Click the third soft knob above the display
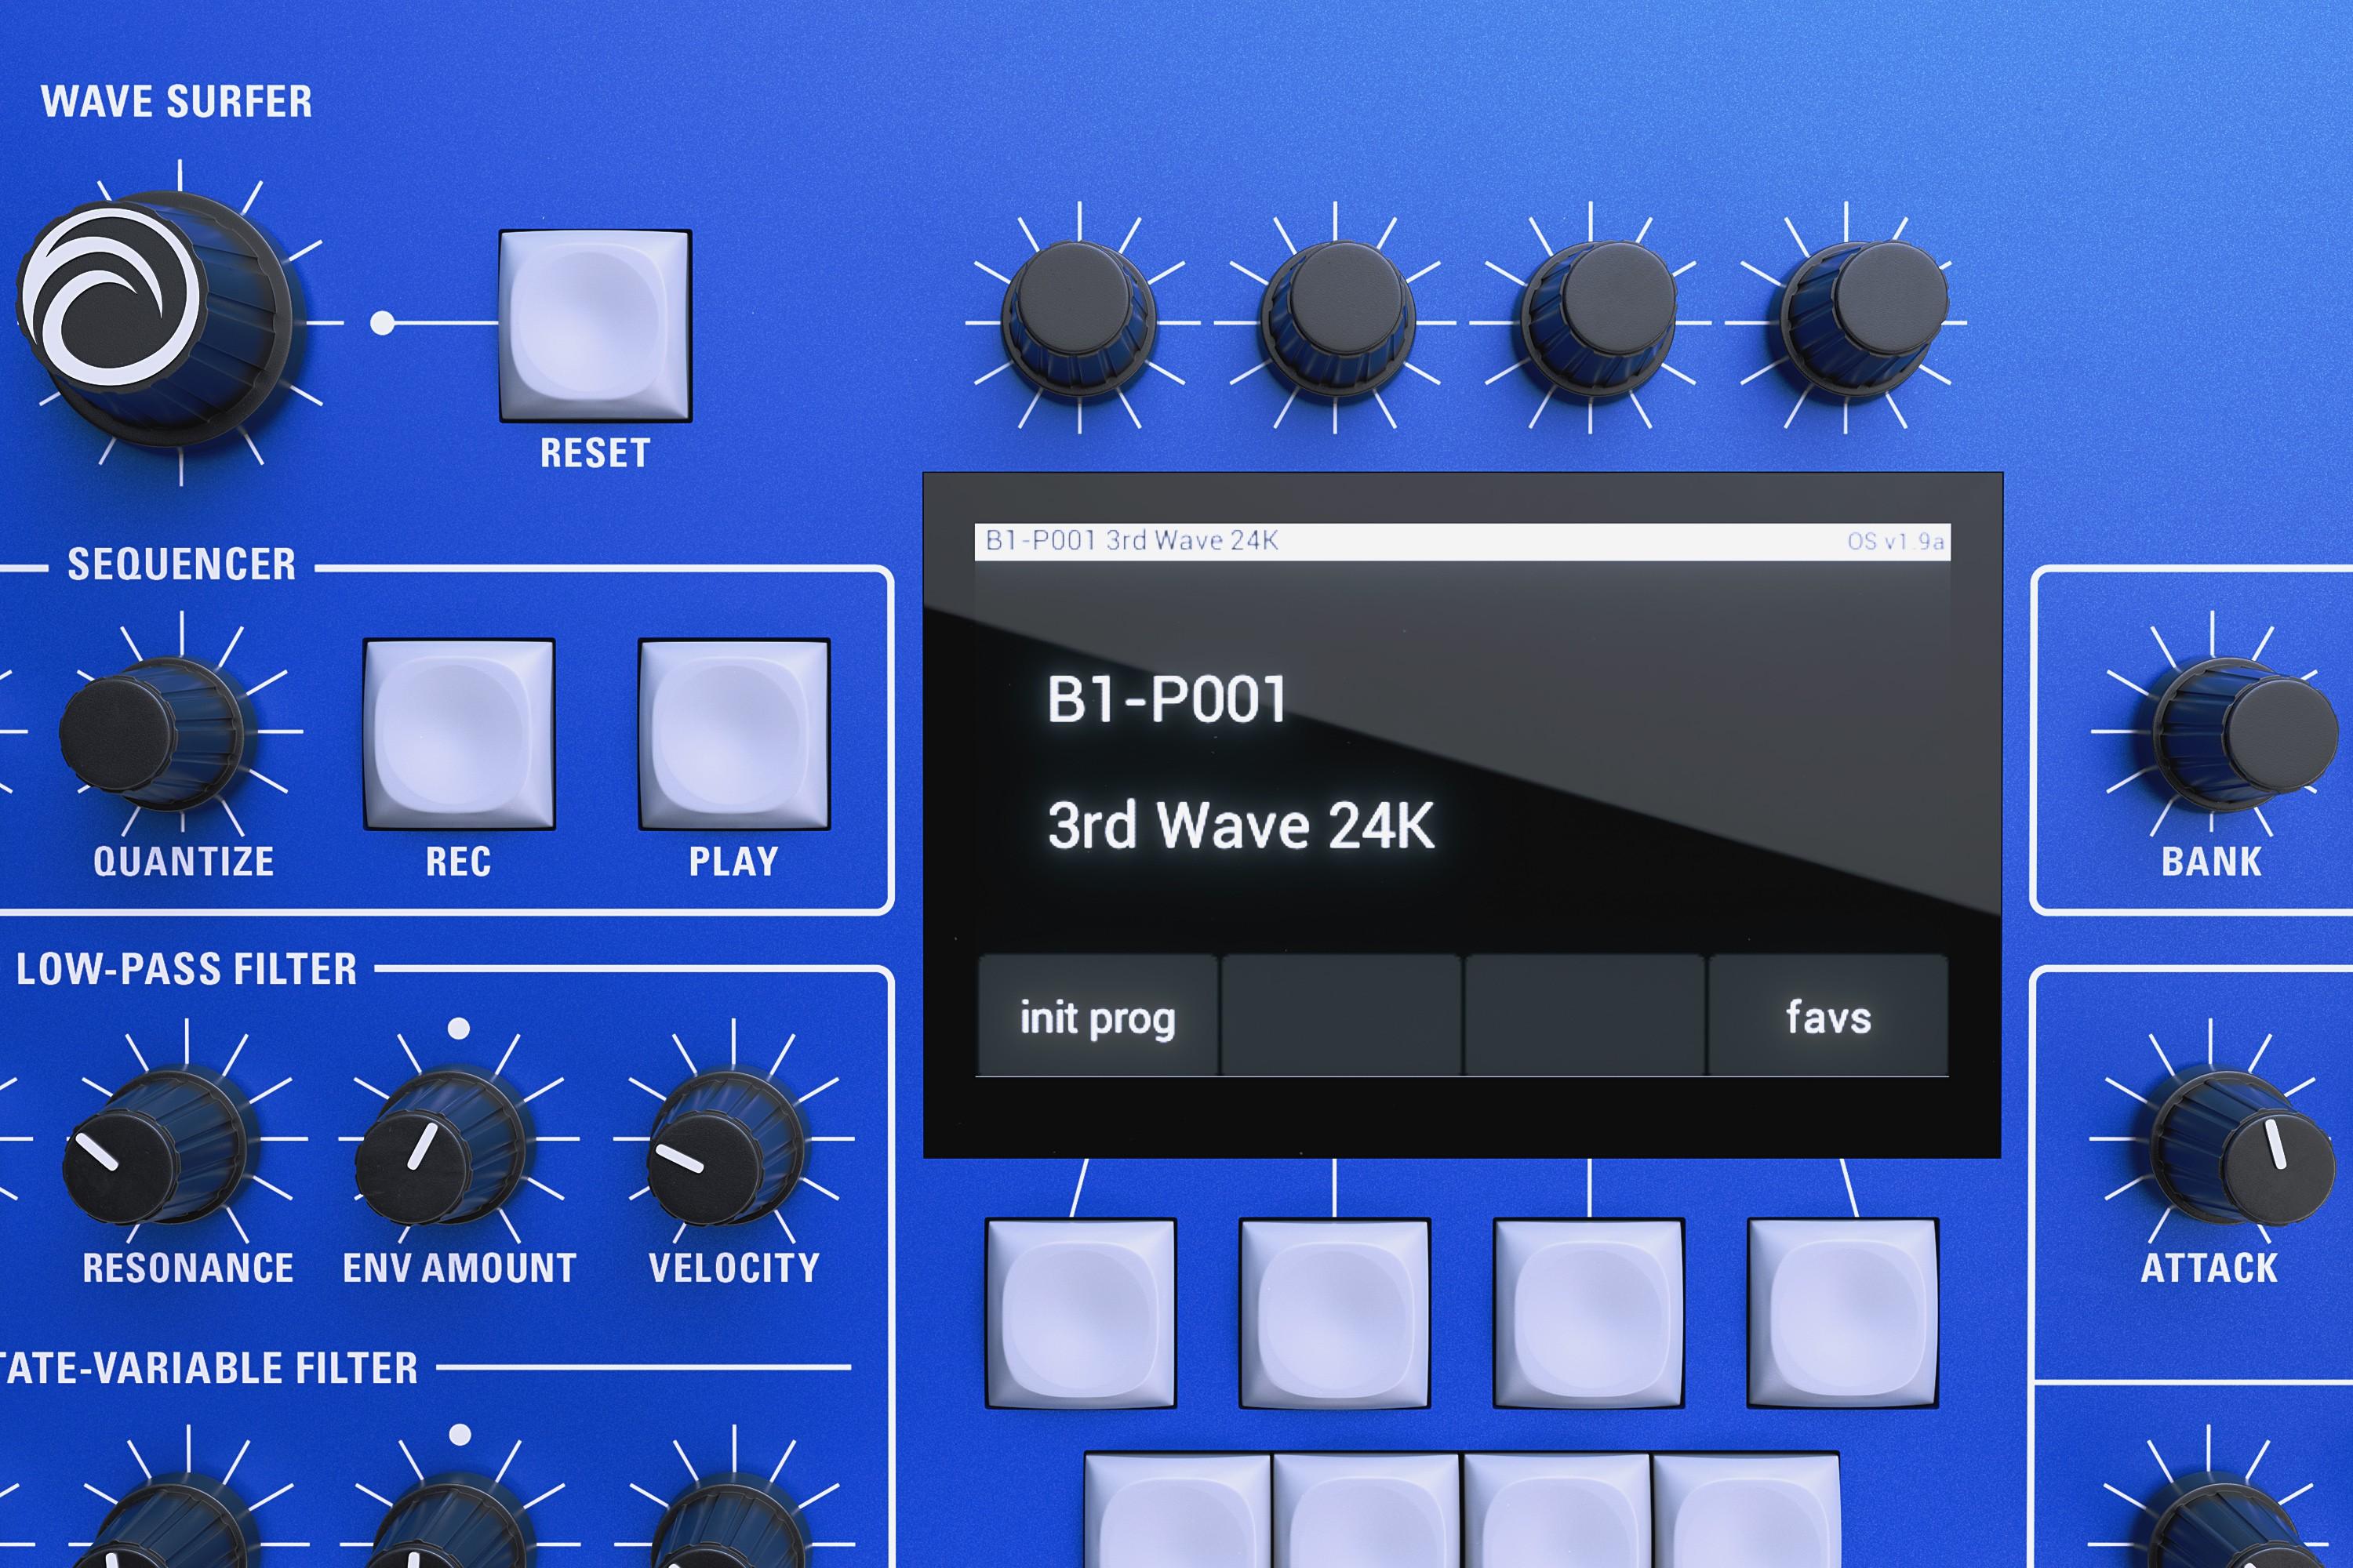The width and height of the screenshot is (2353, 1568). (x=1597, y=318)
